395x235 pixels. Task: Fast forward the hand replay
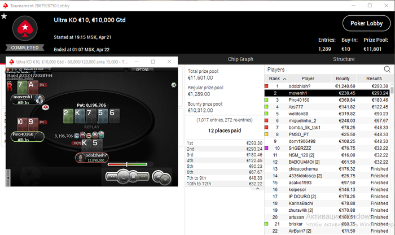click(x=143, y=177)
